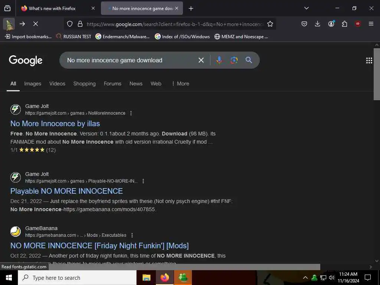380x285 pixels.
Task: Open Import bookmarks toolbar item
Action: pos(28,37)
